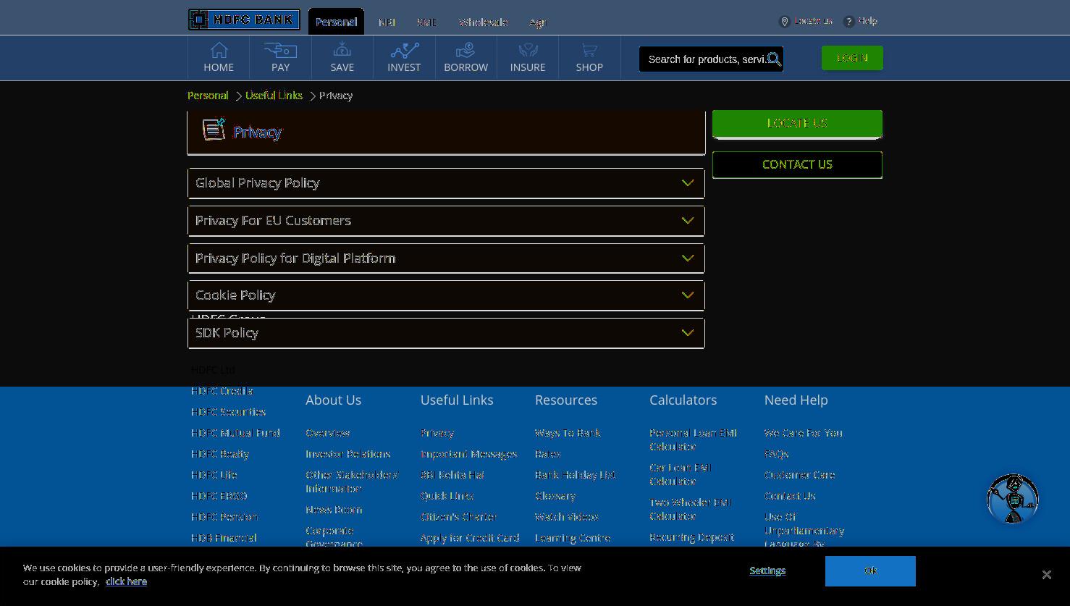The image size is (1070, 606).
Task: Open the chatbot assistant avatar
Action: point(1013,498)
